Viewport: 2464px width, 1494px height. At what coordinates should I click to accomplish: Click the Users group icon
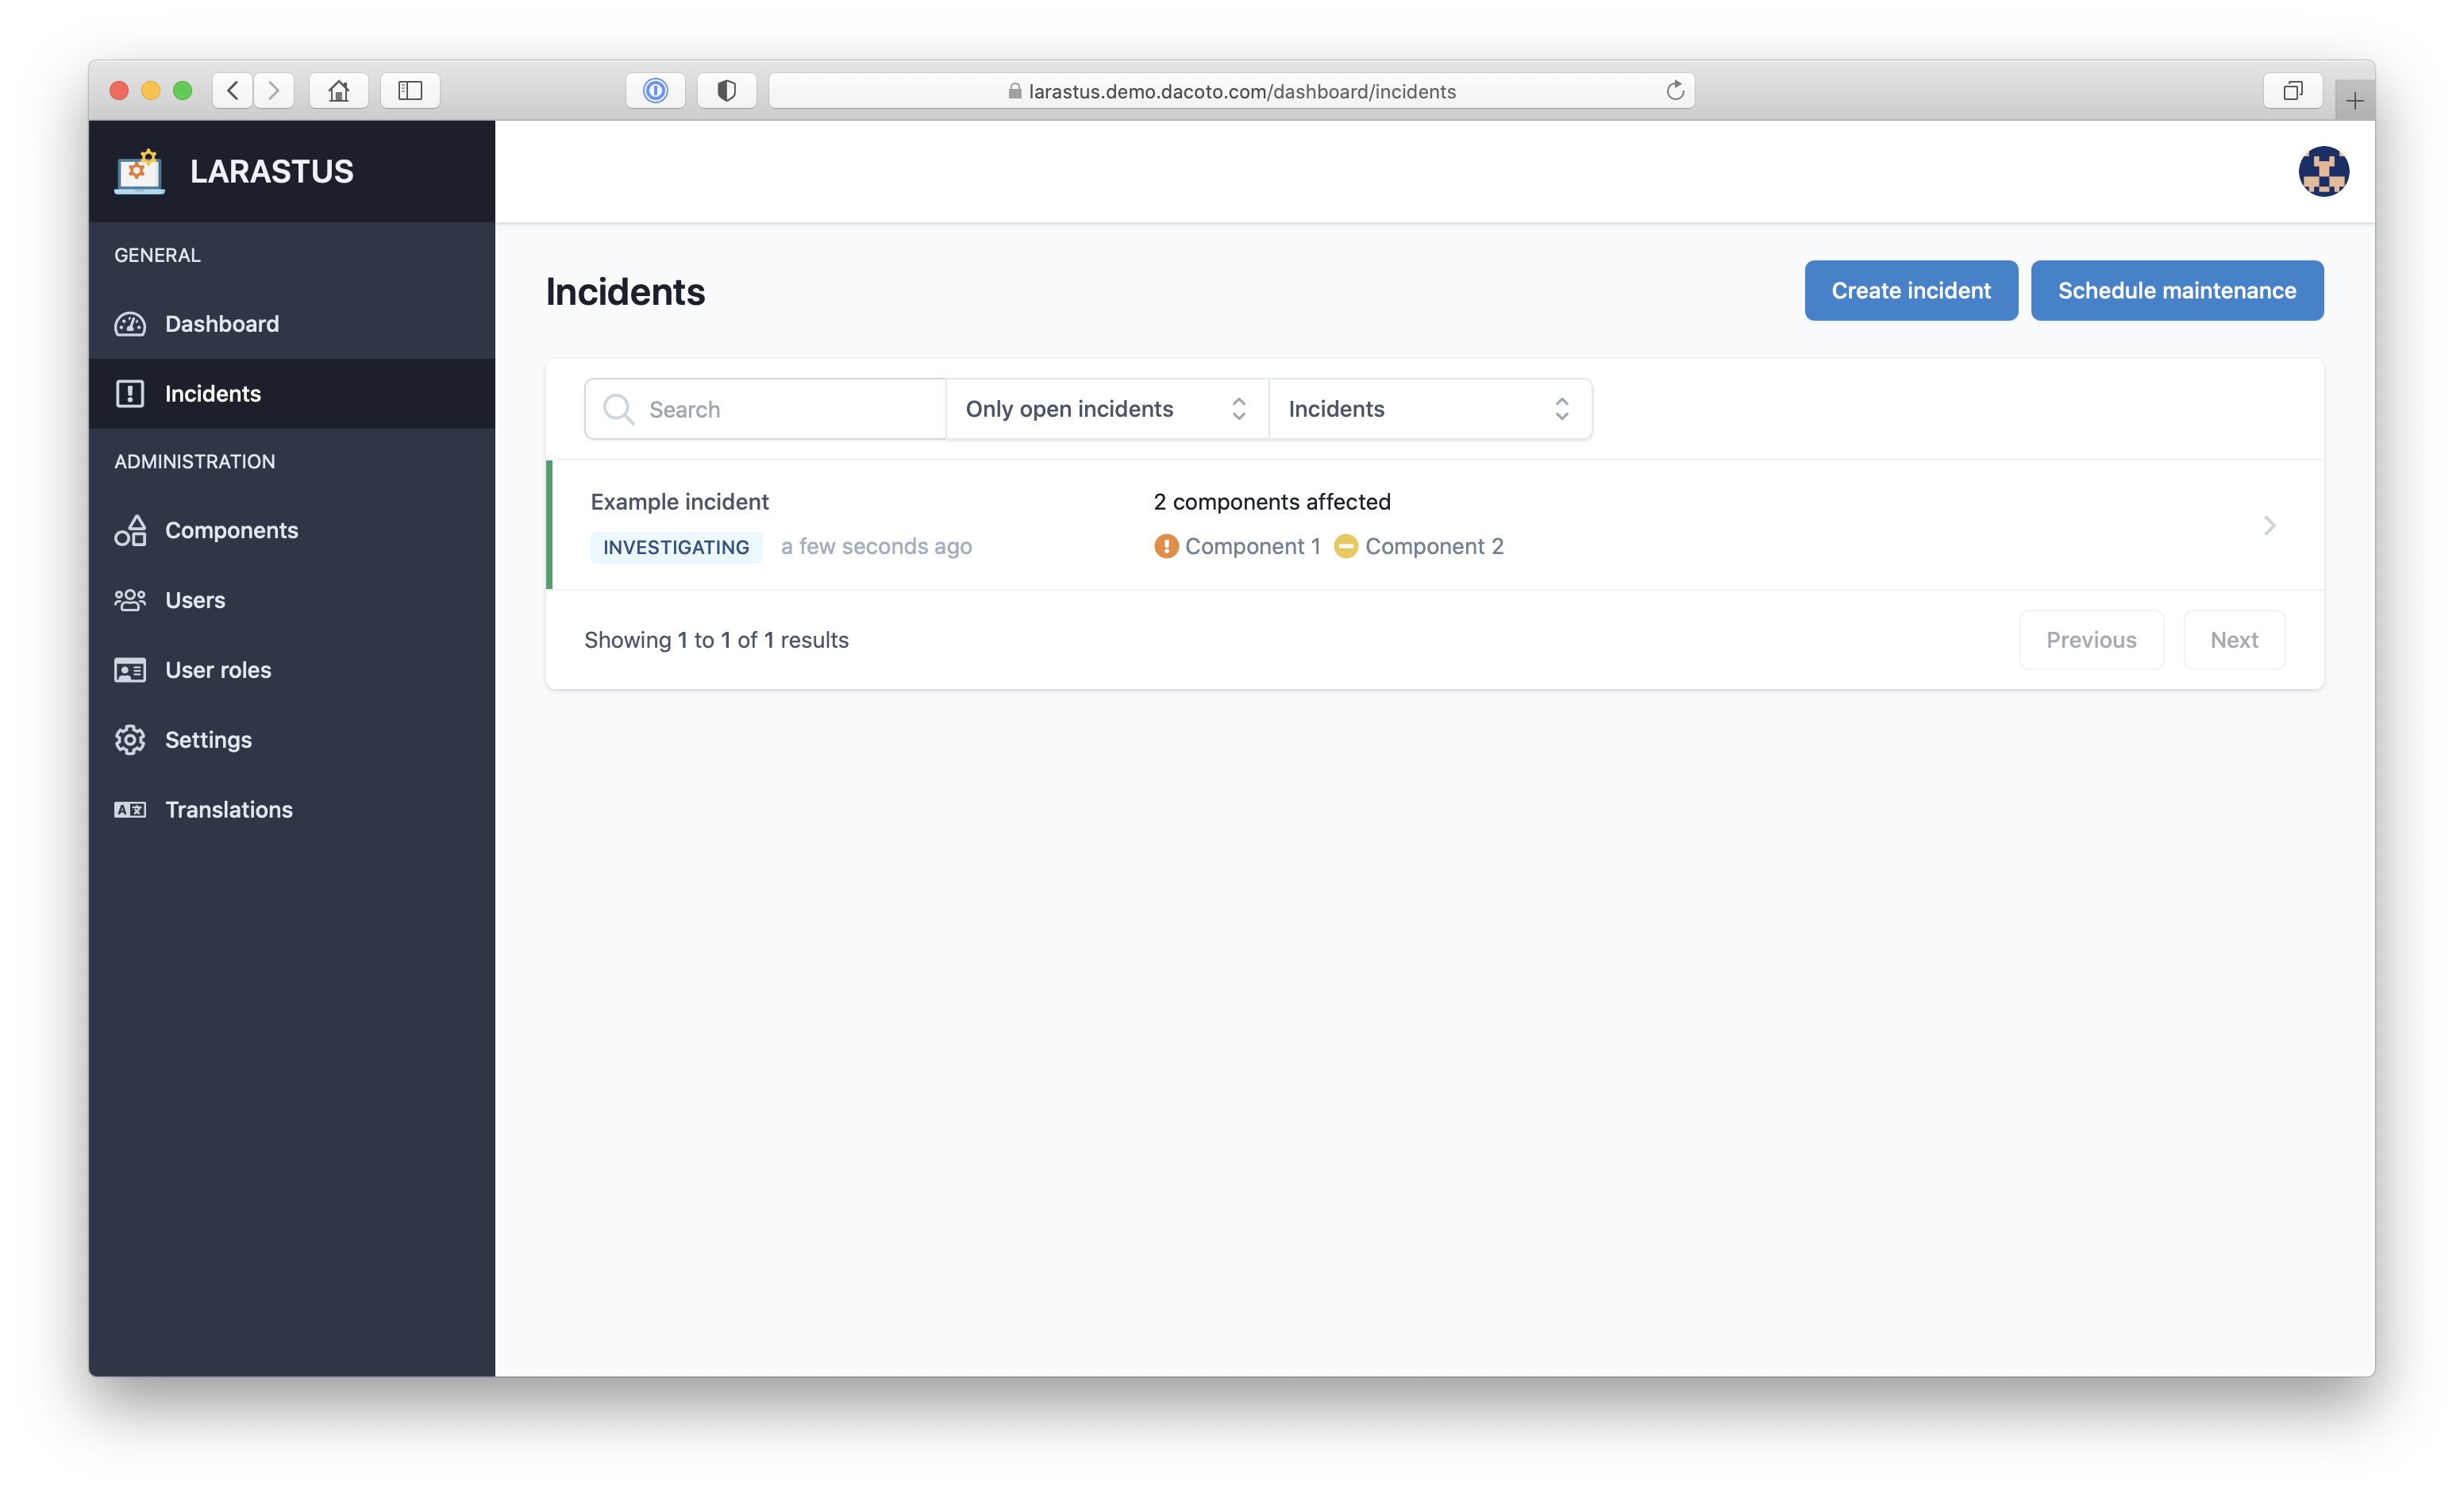(130, 600)
